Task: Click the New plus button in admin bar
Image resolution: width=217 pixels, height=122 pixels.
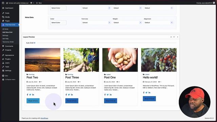Action: (39, 3)
